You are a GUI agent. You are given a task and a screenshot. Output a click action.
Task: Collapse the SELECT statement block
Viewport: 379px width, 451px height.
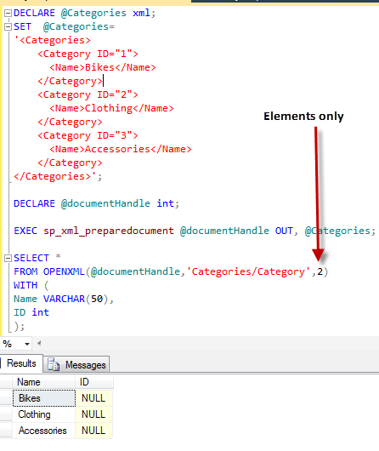pos(8,259)
